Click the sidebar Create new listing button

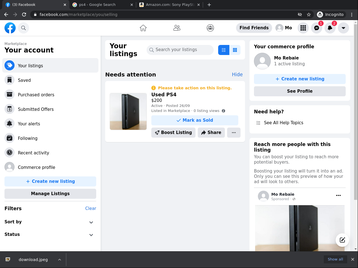pos(50,181)
